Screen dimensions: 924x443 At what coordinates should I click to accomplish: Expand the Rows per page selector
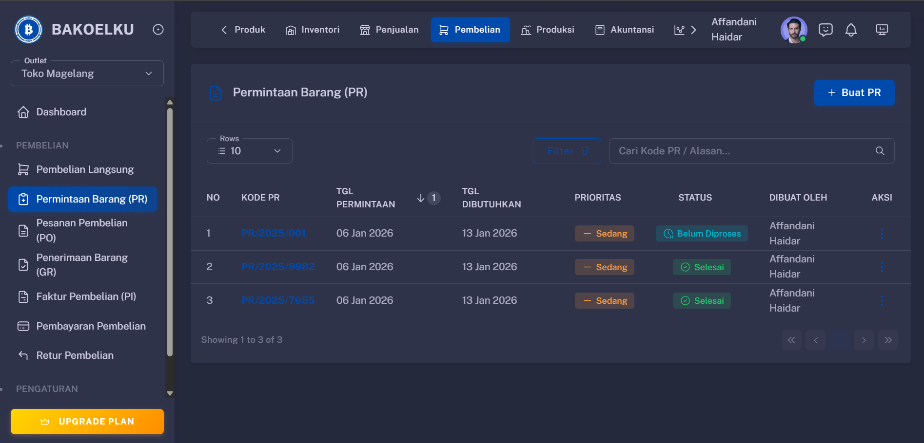pos(249,151)
